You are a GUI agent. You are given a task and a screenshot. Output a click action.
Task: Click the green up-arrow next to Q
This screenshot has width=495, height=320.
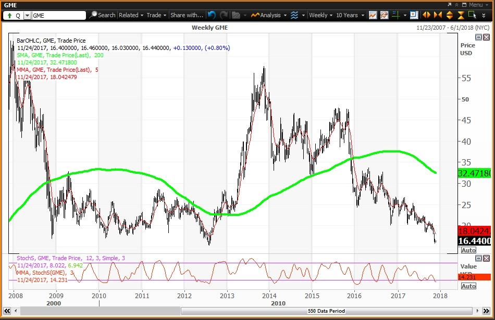[x=9, y=16]
